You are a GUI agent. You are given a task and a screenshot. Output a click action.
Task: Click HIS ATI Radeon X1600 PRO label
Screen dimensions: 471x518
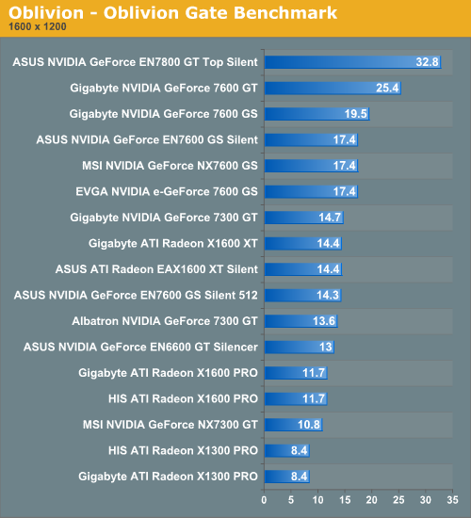tap(183, 398)
